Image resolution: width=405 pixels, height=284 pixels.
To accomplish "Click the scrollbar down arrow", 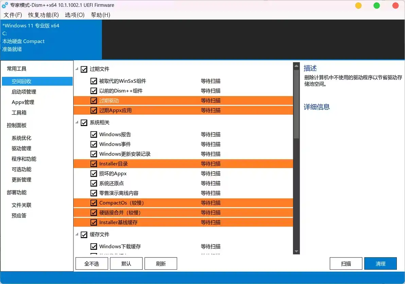I will (296, 251).
